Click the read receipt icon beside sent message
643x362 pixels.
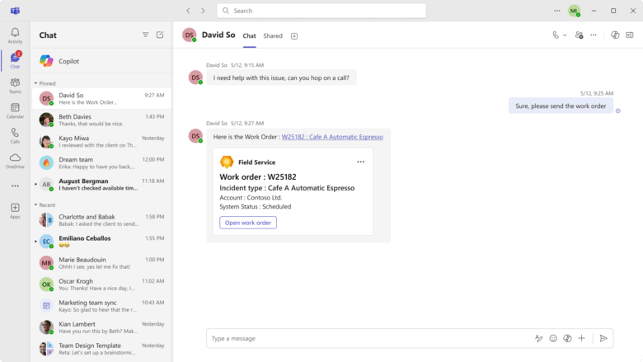618,110
